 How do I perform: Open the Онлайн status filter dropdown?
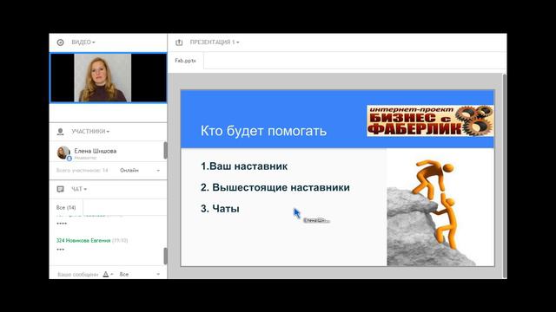click(x=140, y=170)
